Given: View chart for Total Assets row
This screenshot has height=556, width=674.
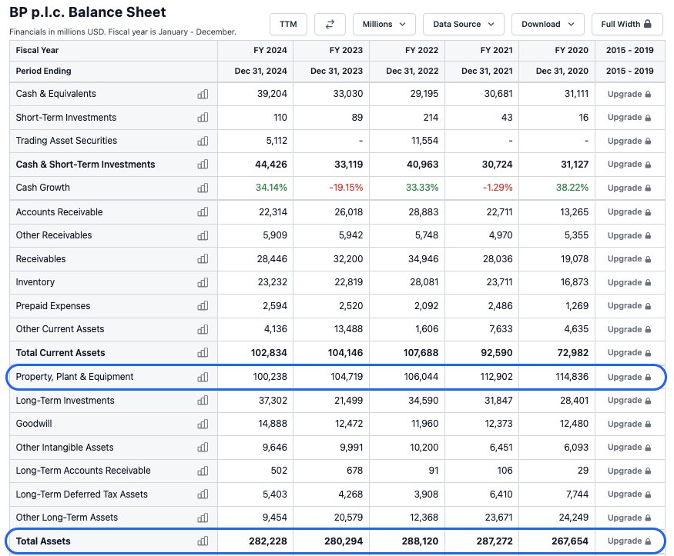Looking at the screenshot, I should pos(203,541).
